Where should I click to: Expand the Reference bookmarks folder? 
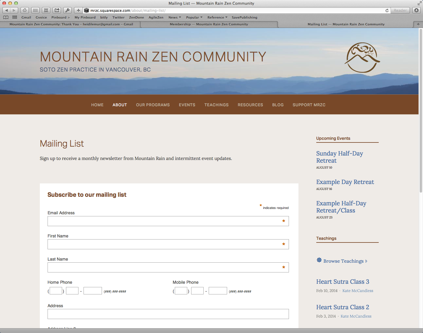(x=217, y=18)
